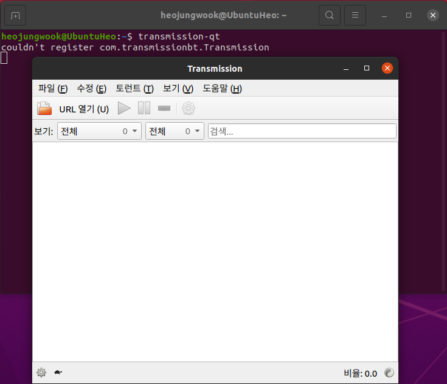Open the 수정 (E) menu

pyautogui.click(x=91, y=89)
